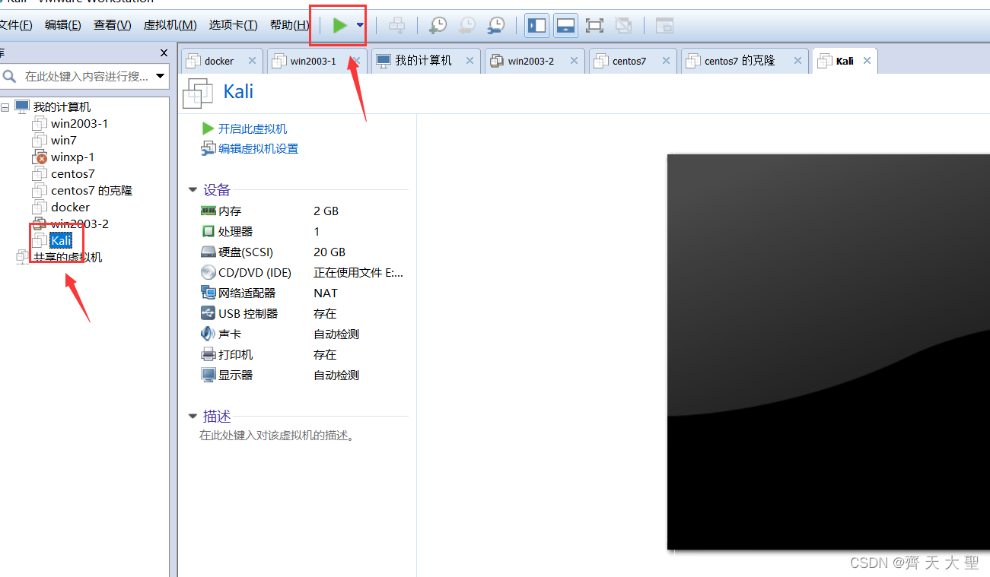Select win7 in the library tree
Viewport: 990px width, 577px height.
(x=64, y=141)
